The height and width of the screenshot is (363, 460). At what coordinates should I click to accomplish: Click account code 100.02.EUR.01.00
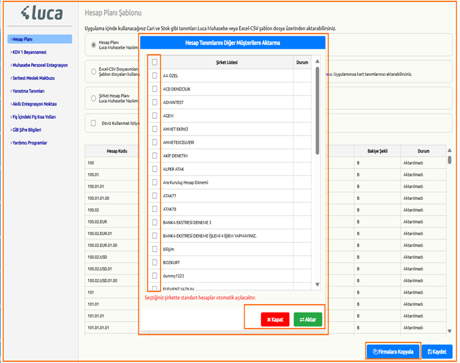click(102, 245)
